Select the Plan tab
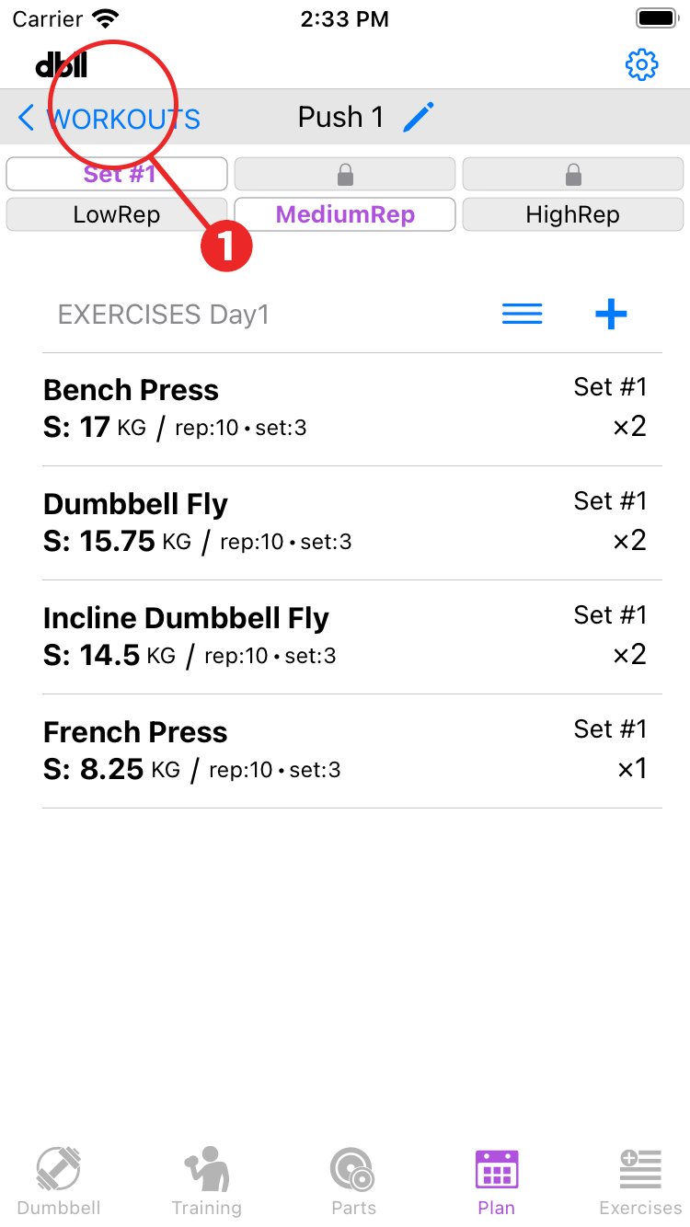Viewport: 690px width, 1227px height. tap(497, 1180)
